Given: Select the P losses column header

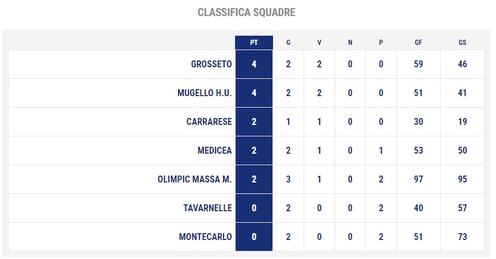Looking at the screenshot, I should click(381, 43).
